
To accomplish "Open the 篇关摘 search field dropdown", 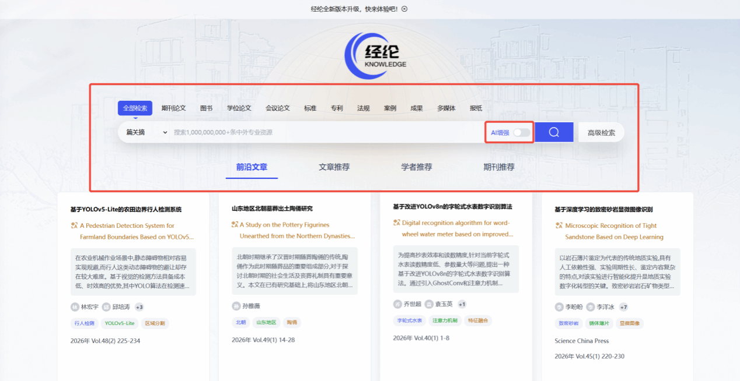I will [x=146, y=132].
